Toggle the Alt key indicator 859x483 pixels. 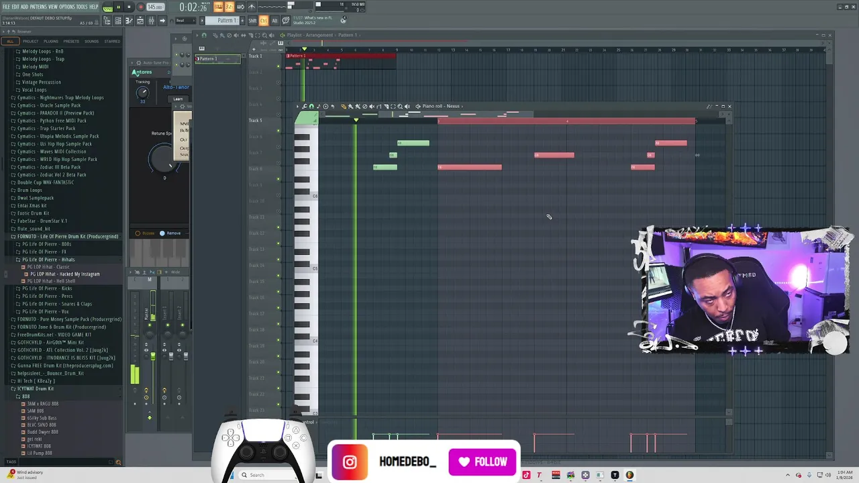[x=274, y=21]
